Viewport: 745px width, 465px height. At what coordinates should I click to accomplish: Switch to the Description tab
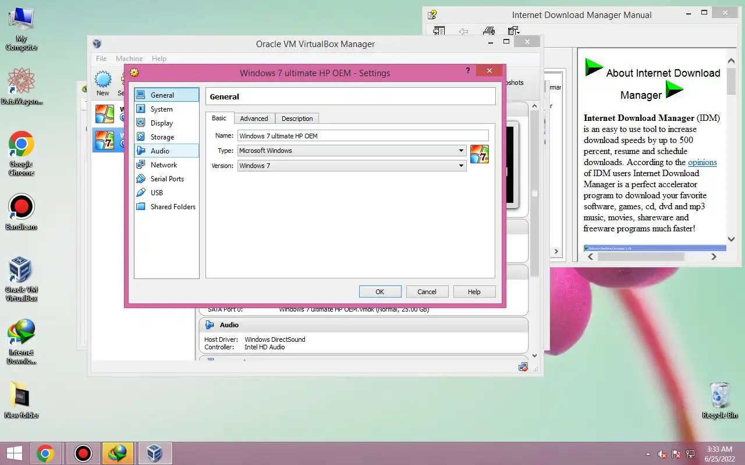[297, 119]
